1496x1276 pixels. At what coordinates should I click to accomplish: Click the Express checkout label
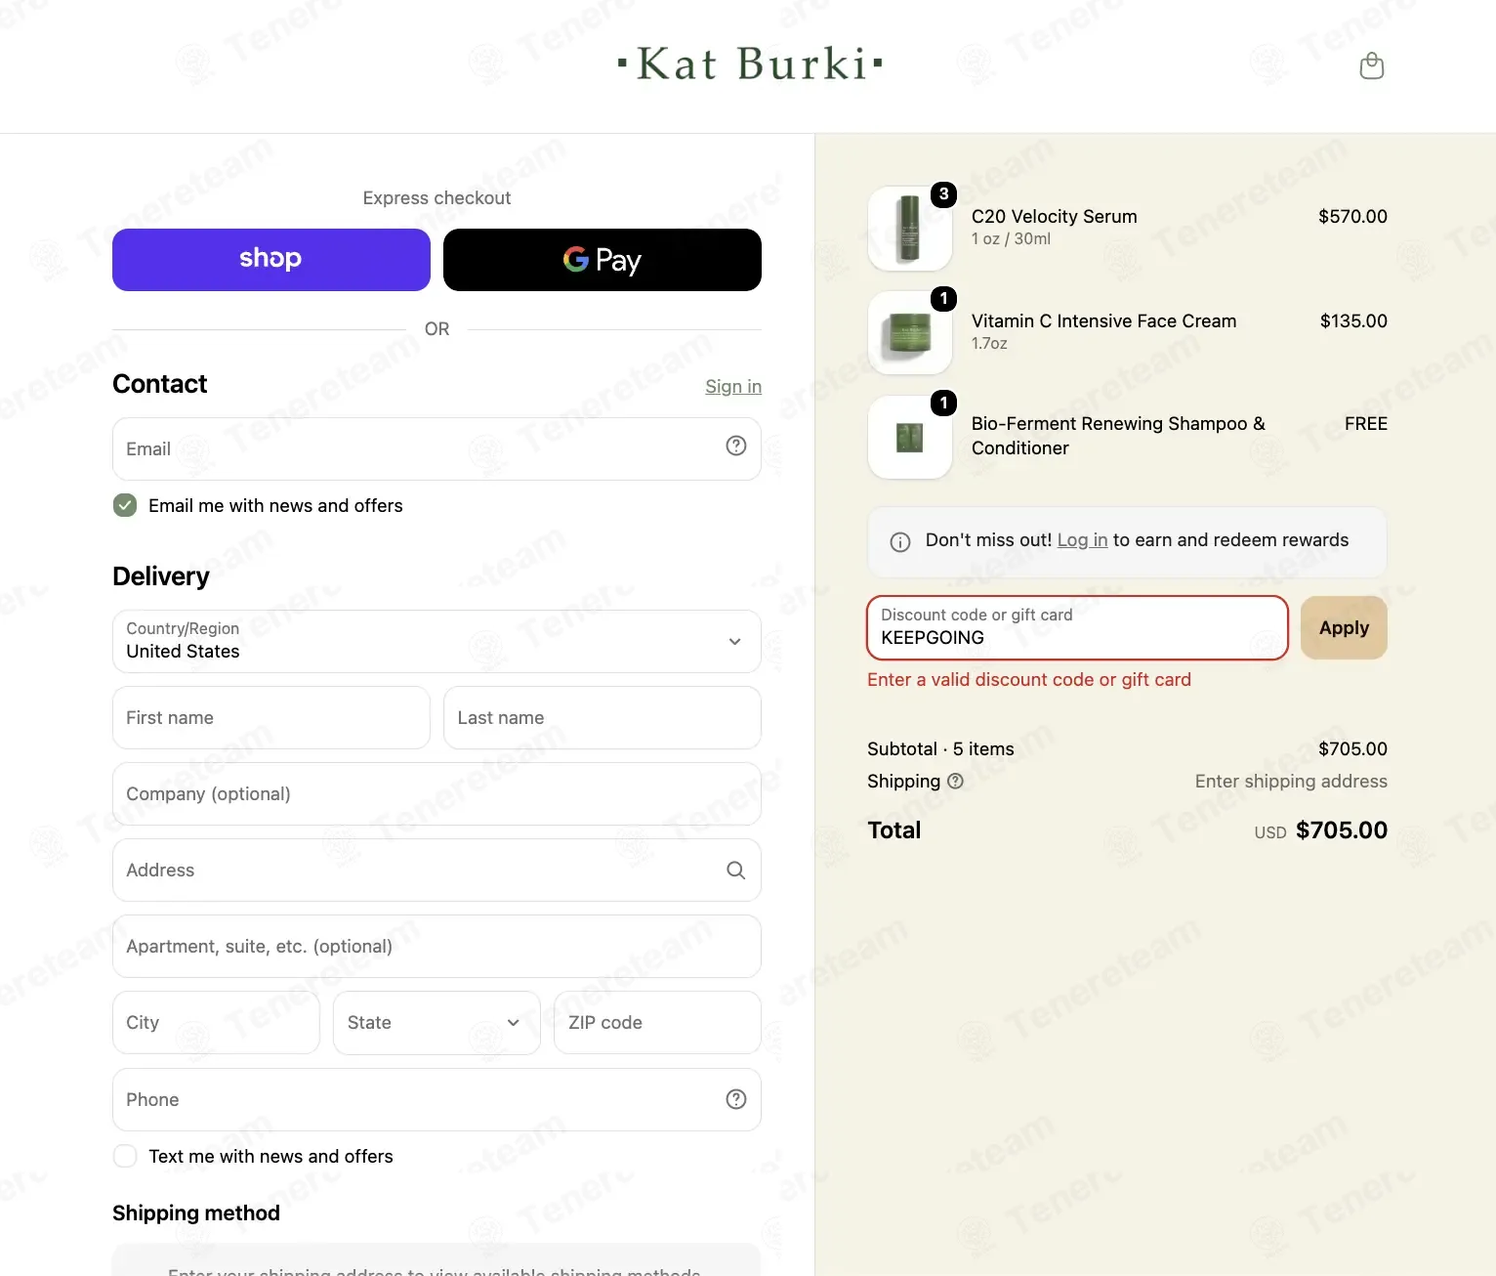[x=436, y=197]
